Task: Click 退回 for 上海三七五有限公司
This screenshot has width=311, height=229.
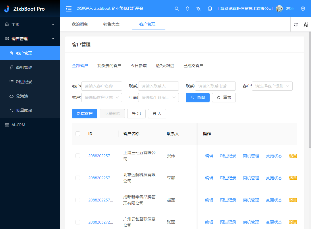Action: pyautogui.click(x=293, y=156)
